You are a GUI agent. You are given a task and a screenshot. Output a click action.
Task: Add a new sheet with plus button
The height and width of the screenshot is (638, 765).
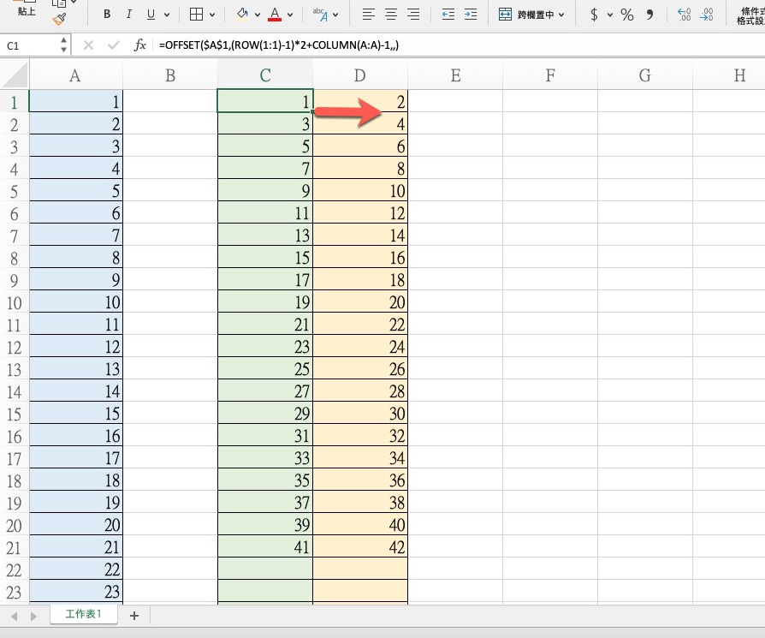pyautogui.click(x=133, y=615)
